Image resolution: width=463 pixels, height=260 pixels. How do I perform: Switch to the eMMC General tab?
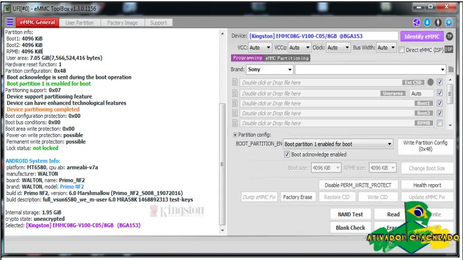pyautogui.click(x=38, y=23)
